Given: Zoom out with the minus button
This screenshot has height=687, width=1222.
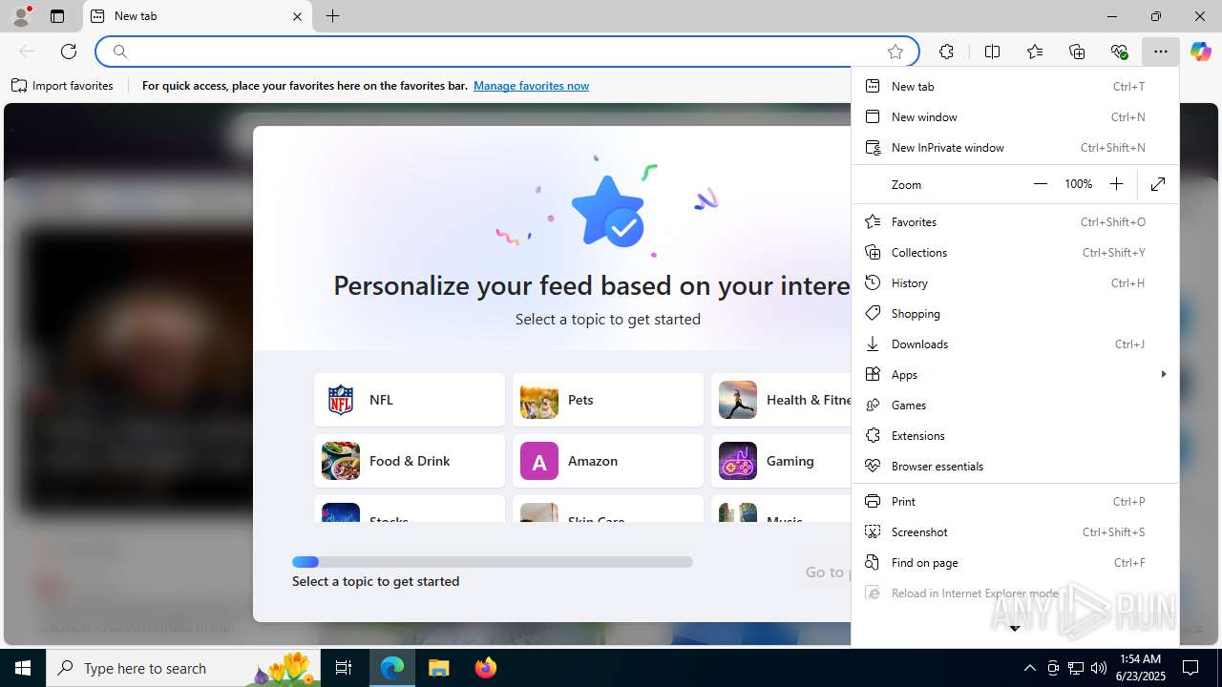Looking at the screenshot, I should coord(1041,184).
